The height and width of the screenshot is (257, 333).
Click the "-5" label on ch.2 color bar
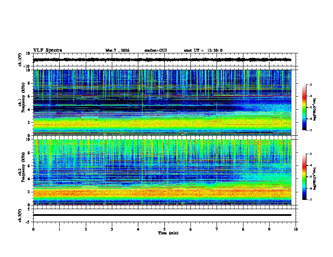(310, 177)
